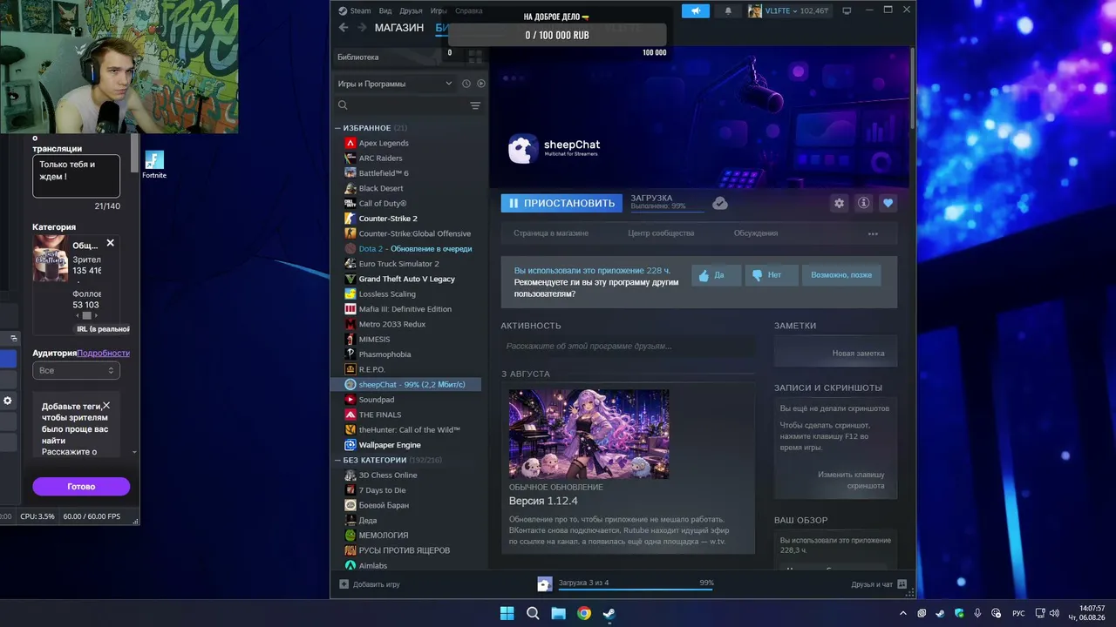This screenshot has width=1116, height=627.
Task: Toggle sheepChat favorite heart
Action: tap(888, 203)
